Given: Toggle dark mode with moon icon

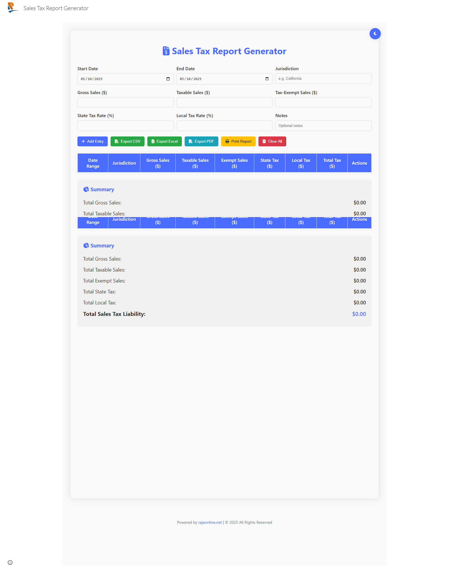Looking at the screenshot, I should (x=375, y=34).
